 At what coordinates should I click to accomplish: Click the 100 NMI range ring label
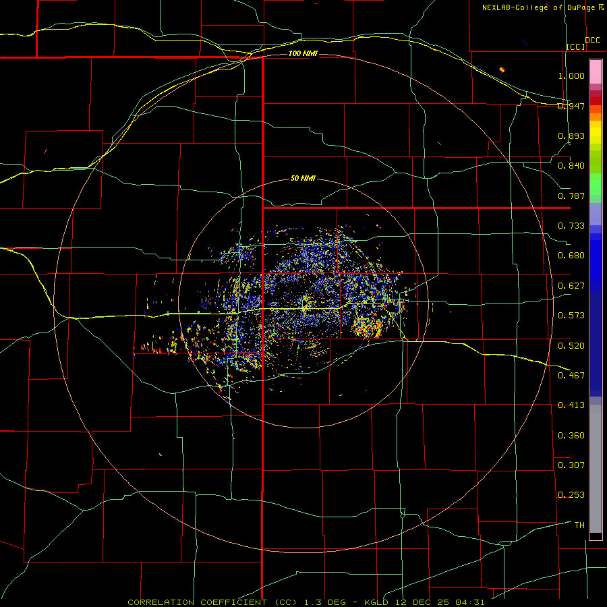[303, 53]
